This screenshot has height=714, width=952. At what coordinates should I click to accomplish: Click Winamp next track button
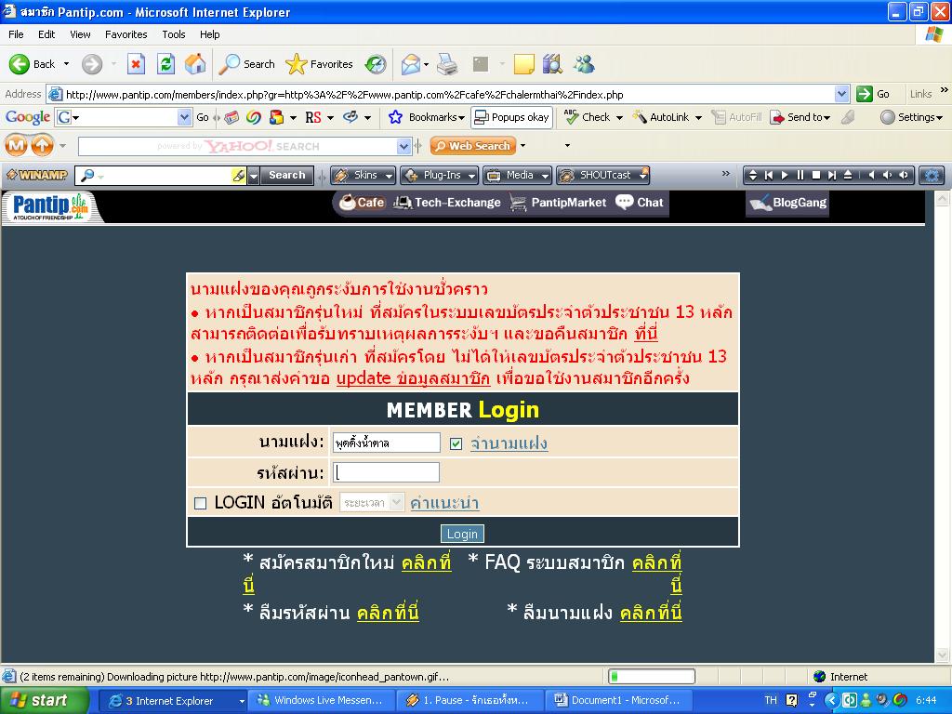[832, 175]
